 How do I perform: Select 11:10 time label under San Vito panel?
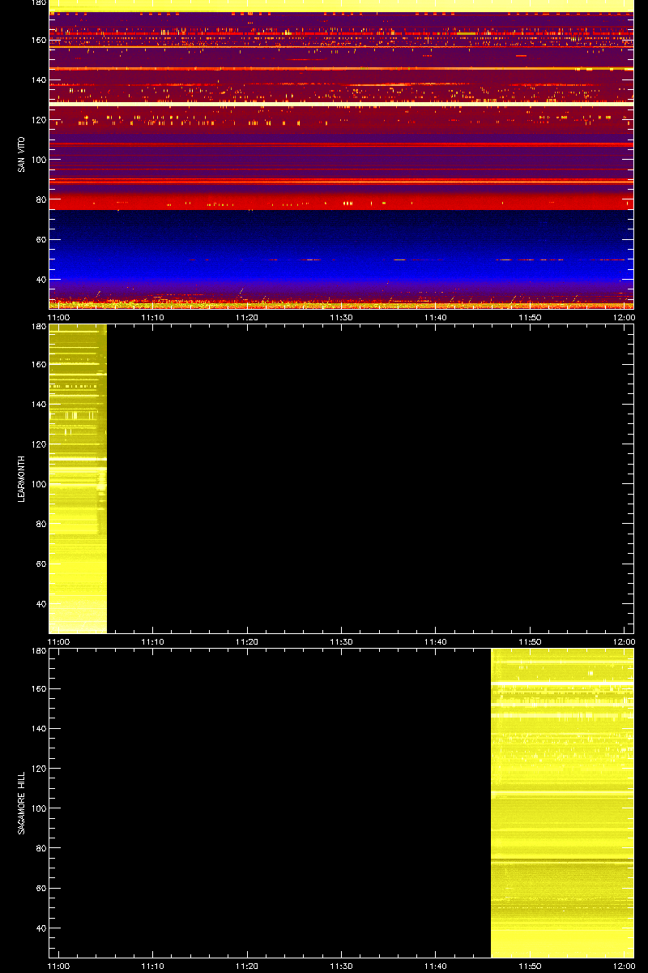pos(153,318)
